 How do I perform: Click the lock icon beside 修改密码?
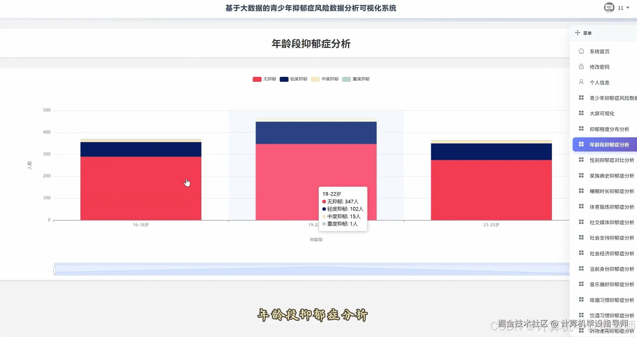[581, 66]
